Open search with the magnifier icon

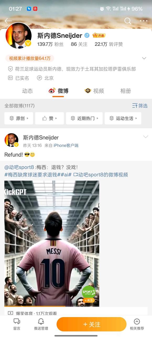point(128,21)
